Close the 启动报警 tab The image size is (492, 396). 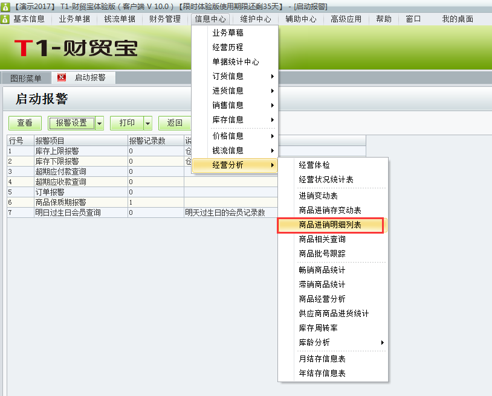click(x=62, y=77)
